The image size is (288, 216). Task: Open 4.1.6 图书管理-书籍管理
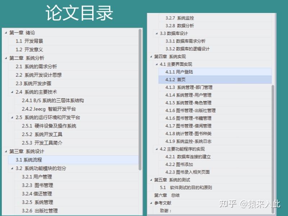188,118
